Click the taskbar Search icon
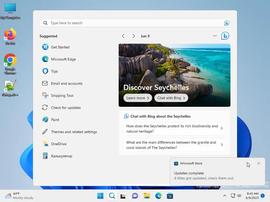Screen dimensions: 270x202 [x=112, y=196]
